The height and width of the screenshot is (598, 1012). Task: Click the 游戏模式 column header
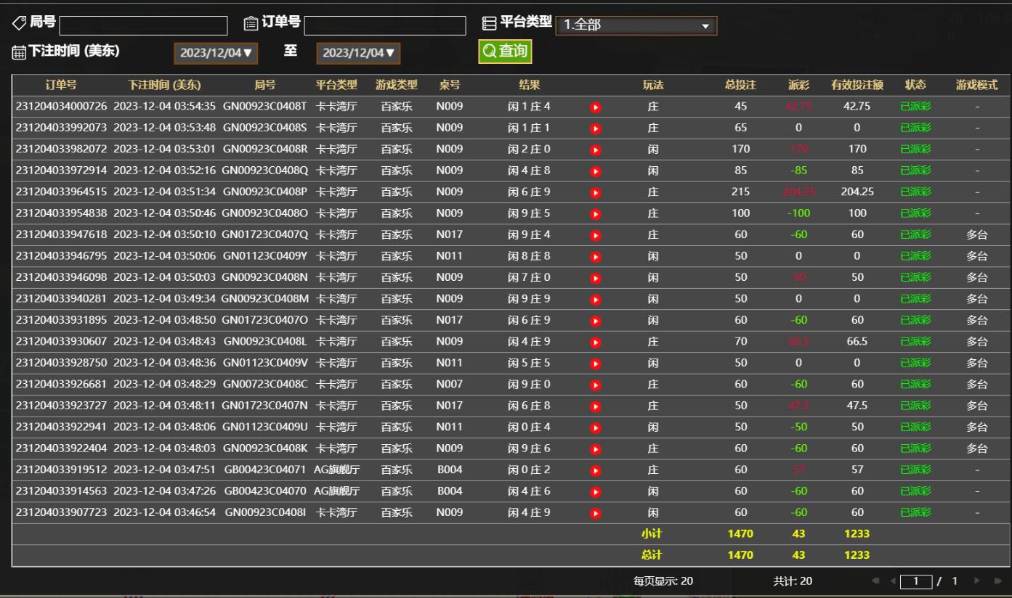[977, 85]
